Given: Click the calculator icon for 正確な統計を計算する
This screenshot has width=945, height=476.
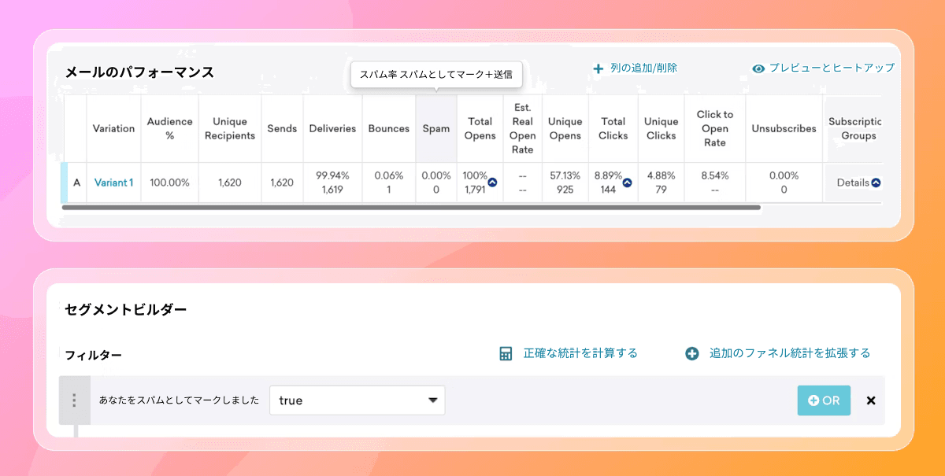Looking at the screenshot, I should (x=506, y=354).
